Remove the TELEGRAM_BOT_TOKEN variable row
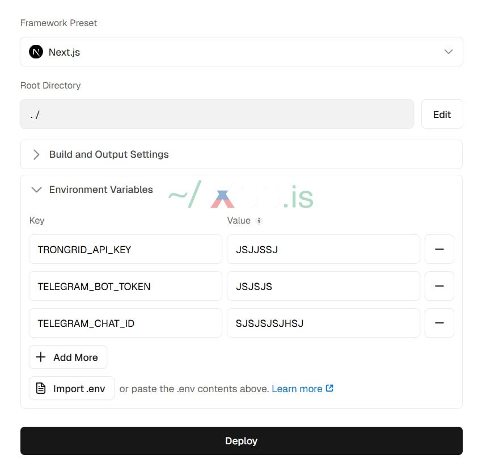 pos(439,286)
